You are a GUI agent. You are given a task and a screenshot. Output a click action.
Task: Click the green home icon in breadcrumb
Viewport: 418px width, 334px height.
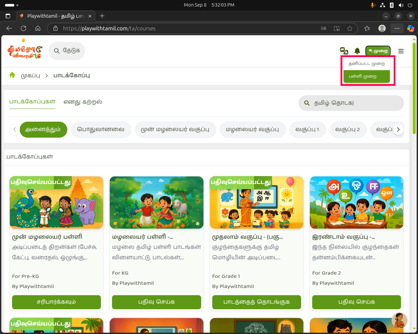(x=12, y=75)
